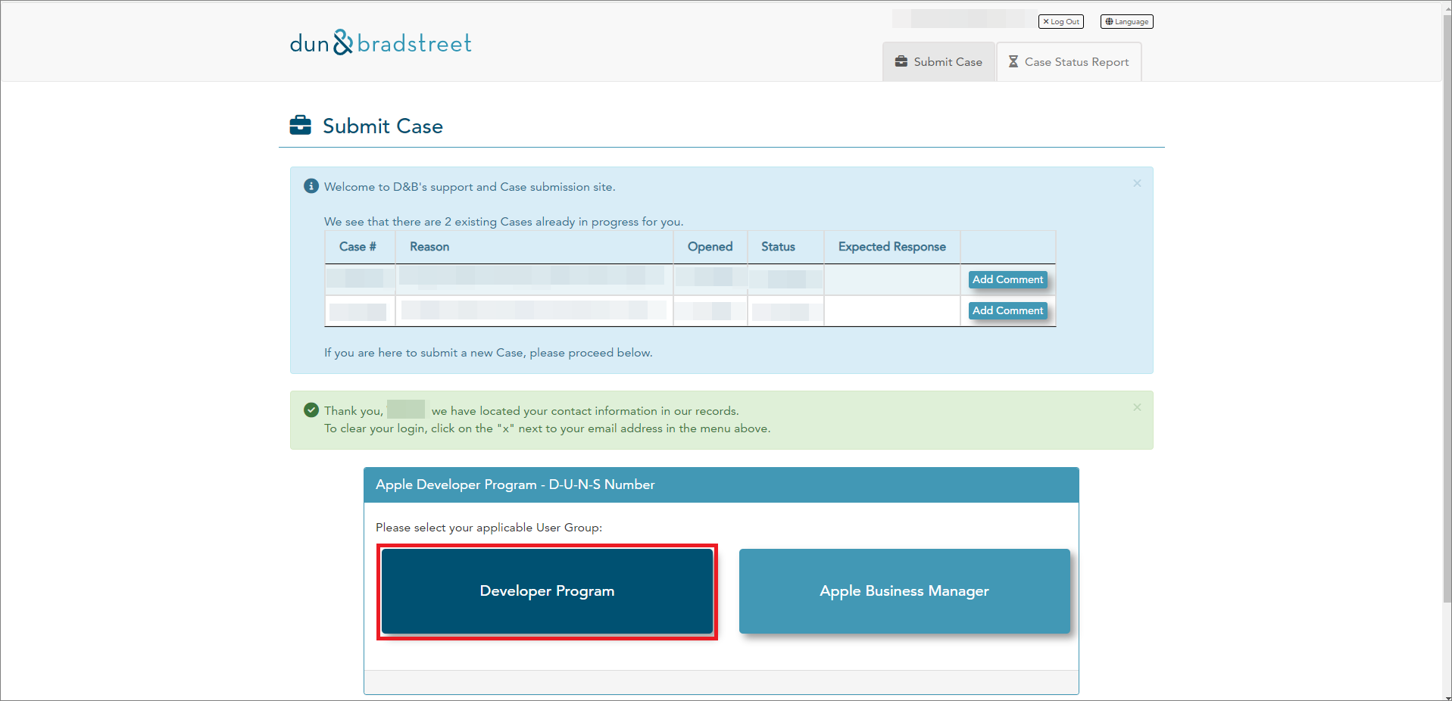Switch to the Submit Case tab
Image resolution: width=1452 pixels, height=701 pixels.
(938, 62)
